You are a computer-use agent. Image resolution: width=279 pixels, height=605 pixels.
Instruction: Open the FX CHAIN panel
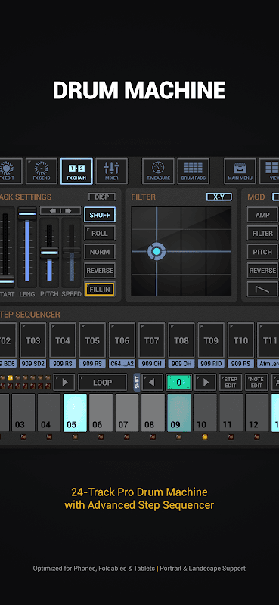[x=76, y=171]
